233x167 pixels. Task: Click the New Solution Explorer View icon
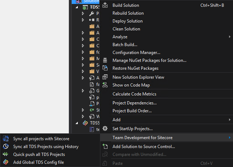pos(105,77)
